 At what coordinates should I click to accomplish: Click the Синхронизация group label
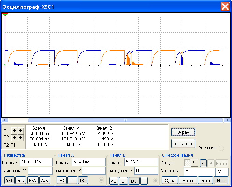(177, 155)
